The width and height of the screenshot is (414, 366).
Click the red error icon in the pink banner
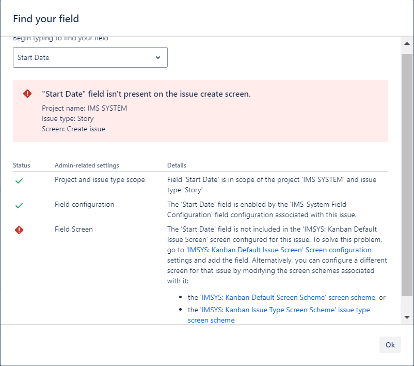[27, 94]
